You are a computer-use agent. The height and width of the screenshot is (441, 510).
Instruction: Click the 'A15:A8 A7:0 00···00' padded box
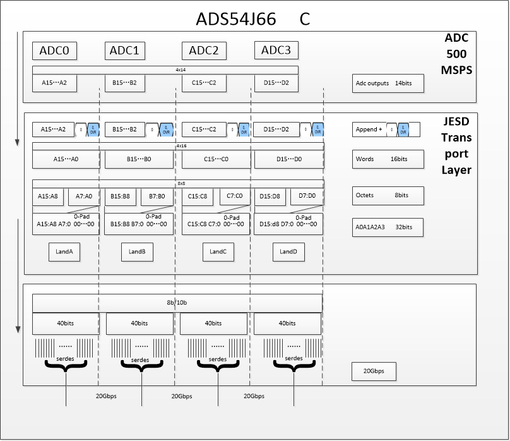click(x=66, y=224)
